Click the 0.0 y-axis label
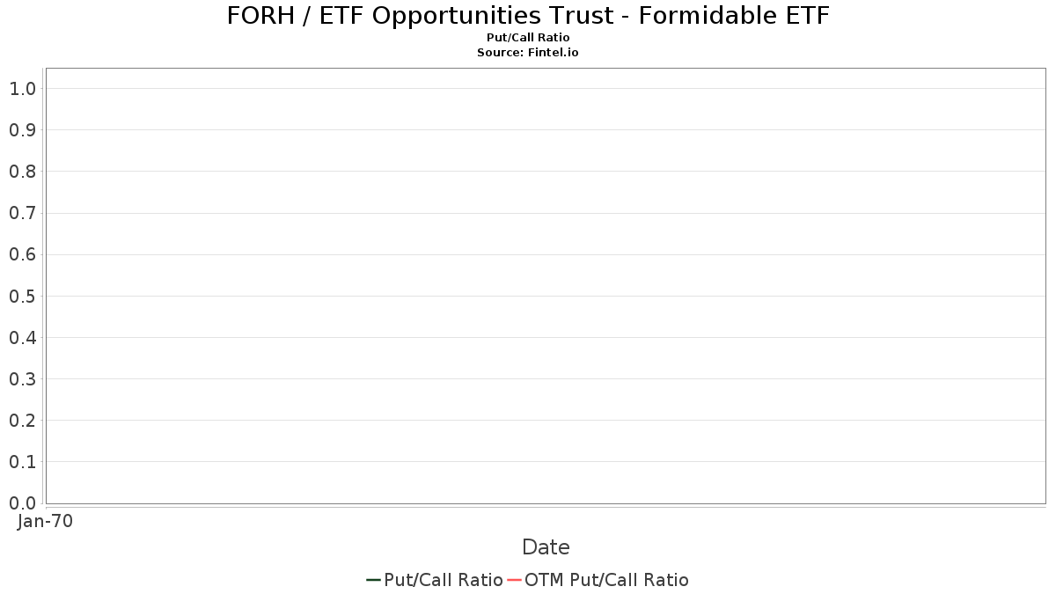The width and height of the screenshot is (1056, 594). click(22, 502)
